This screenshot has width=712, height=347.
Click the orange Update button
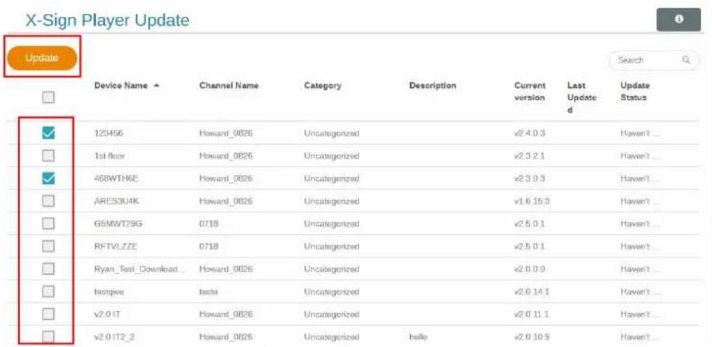[x=42, y=58]
